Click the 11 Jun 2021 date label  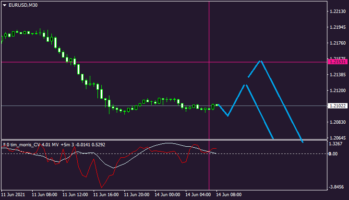click(x=13, y=195)
